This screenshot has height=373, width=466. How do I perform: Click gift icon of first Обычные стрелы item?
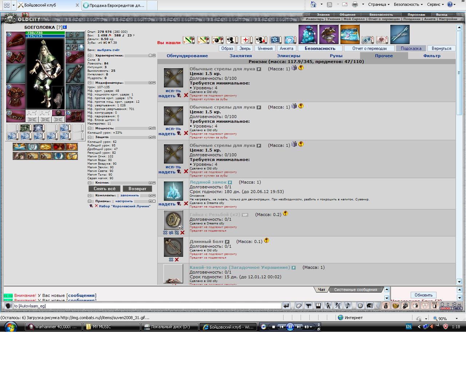[294, 68]
